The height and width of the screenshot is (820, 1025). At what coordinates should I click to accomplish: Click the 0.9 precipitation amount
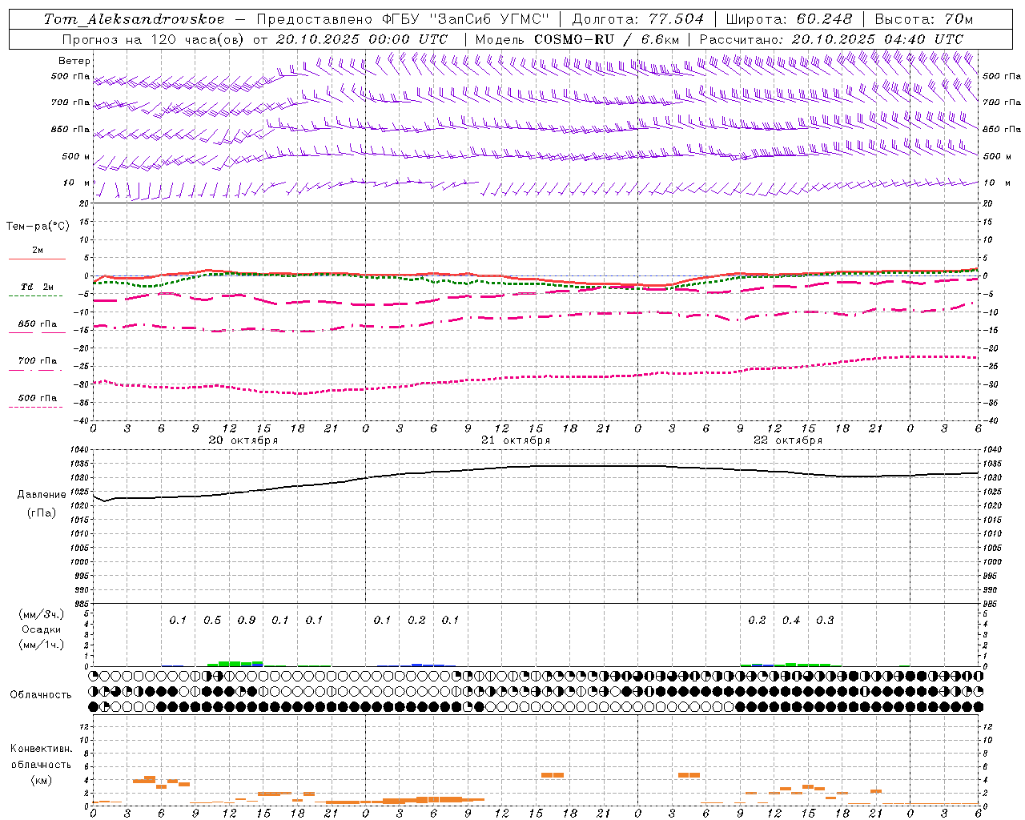point(247,621)
